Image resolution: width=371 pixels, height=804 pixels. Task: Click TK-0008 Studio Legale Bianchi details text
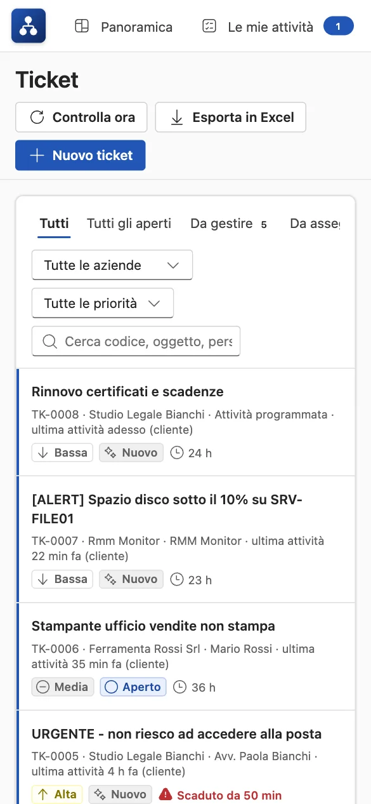tap(183, 422)
